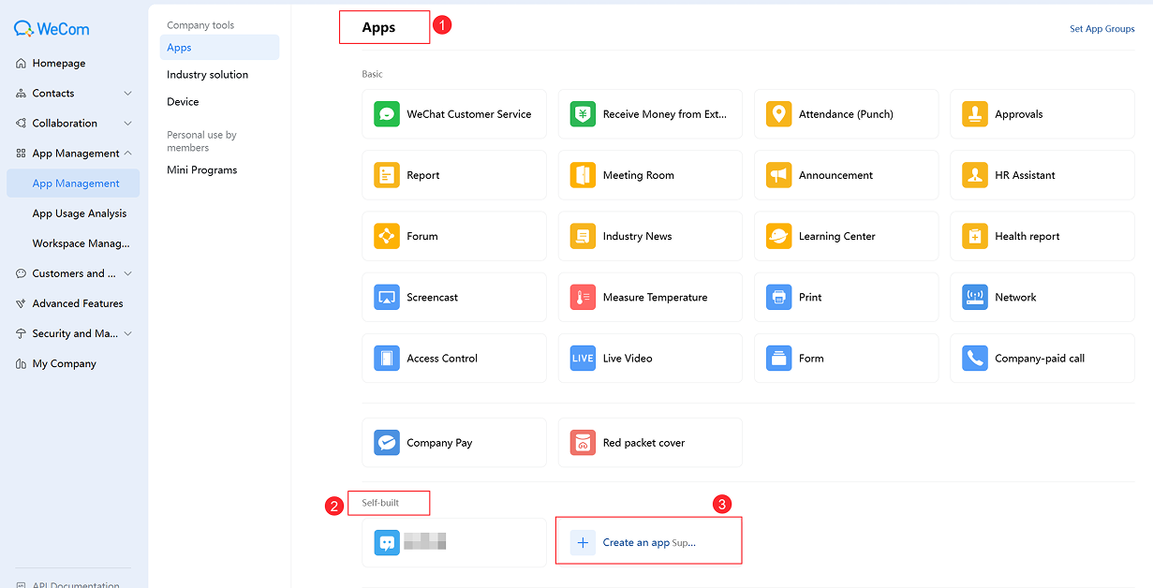Open the Report app icon
The width and height of the screenshot is (1153, 588).
(387, 175)
